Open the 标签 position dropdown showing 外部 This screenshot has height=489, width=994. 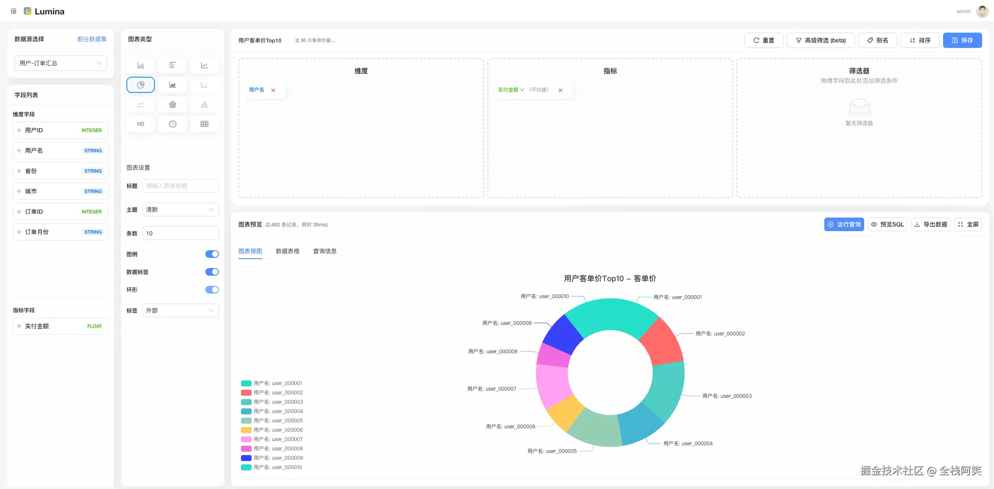pos(180,310)
